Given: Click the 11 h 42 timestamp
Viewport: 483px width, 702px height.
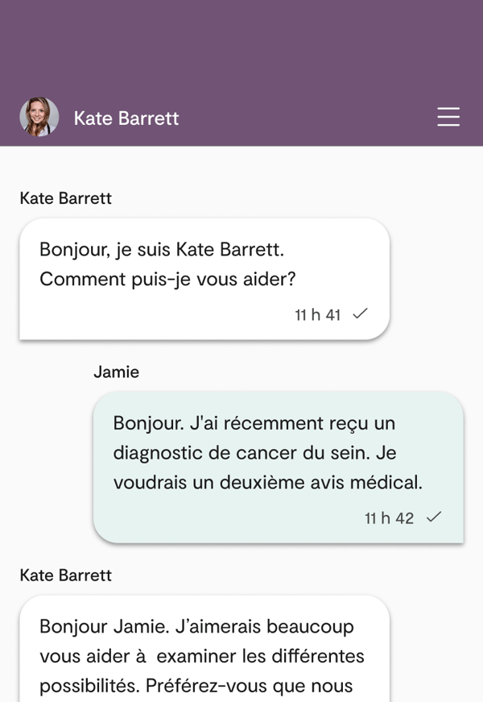Looking at the screenshot, I should tap(389, 518).
